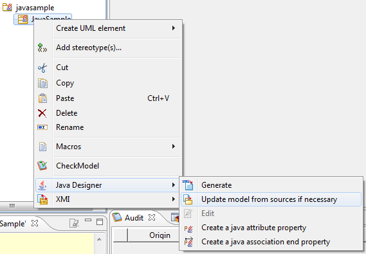
Task: Open the Macros submenu
Action: (x=108, y=147)
